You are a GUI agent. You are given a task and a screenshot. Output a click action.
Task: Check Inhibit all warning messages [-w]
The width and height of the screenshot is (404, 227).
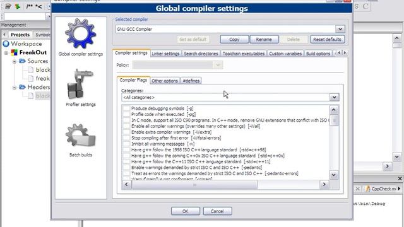pos(126,144)
